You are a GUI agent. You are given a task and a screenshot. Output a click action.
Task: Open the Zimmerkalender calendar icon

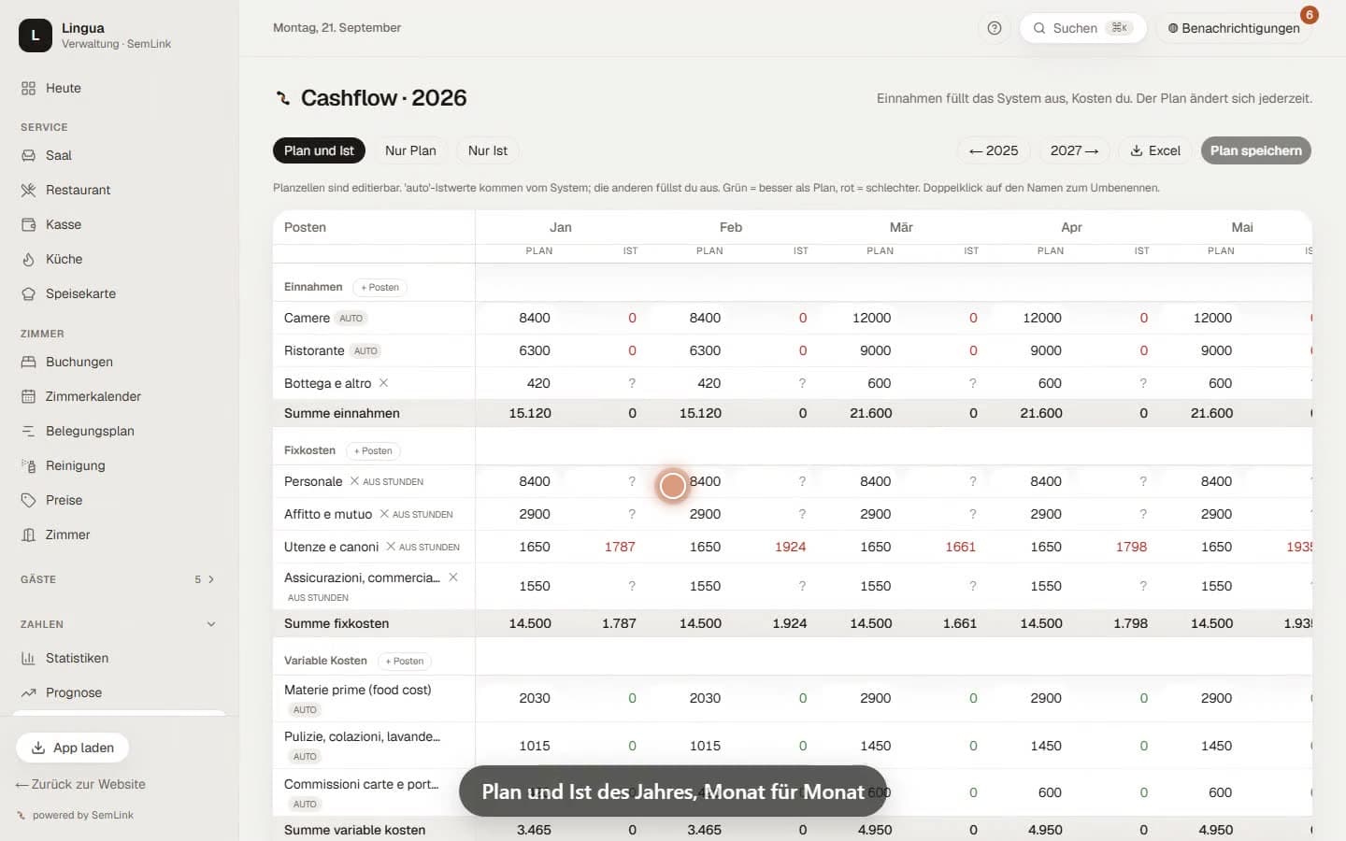28,396
